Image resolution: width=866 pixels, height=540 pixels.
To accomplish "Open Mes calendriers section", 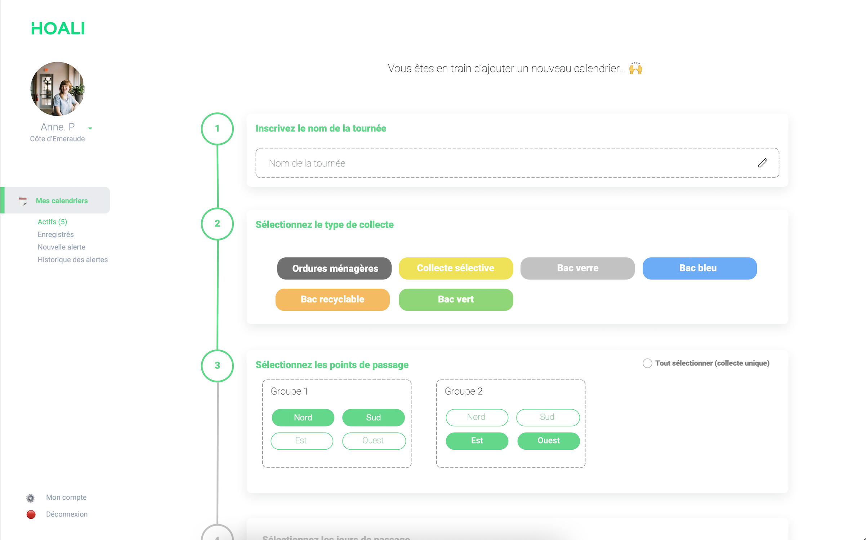I will point(62,201).
